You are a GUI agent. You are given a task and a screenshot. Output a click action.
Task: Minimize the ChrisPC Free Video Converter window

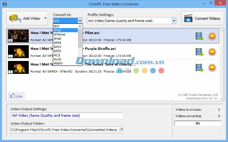click(204, 3)
